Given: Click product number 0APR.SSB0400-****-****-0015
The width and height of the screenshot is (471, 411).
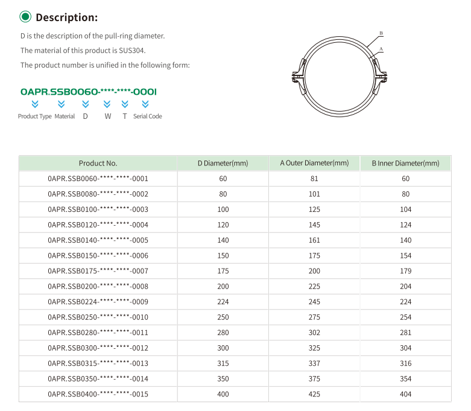Looking at the screenshot, I should click(x=98, y=394).
